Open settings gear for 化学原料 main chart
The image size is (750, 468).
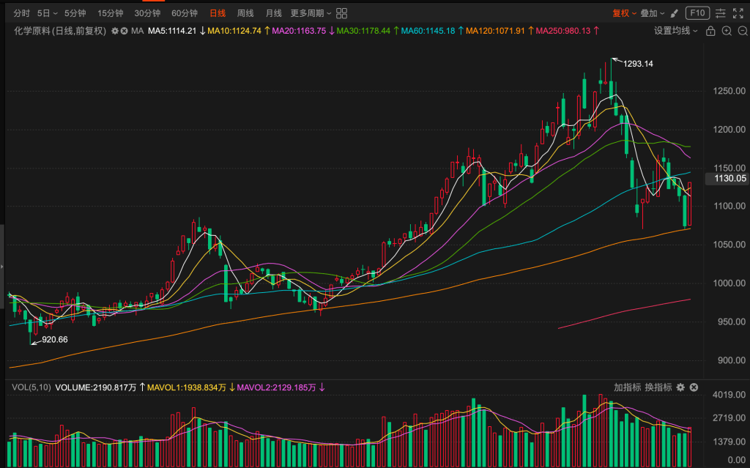coord(115,31)
